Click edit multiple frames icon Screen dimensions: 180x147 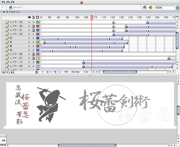pyautogui.click(x=55, y=72)
